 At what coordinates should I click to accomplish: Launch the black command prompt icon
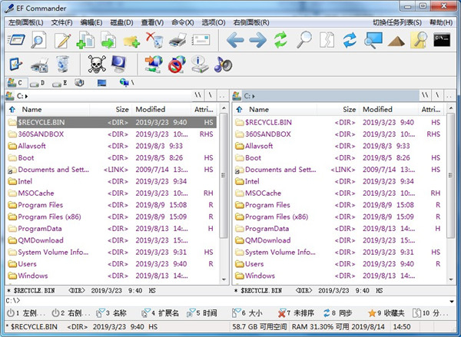coord(441,40)
